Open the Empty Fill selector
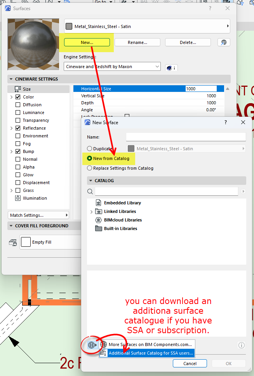This screenshot has height=376, width=254. [50, 242]
